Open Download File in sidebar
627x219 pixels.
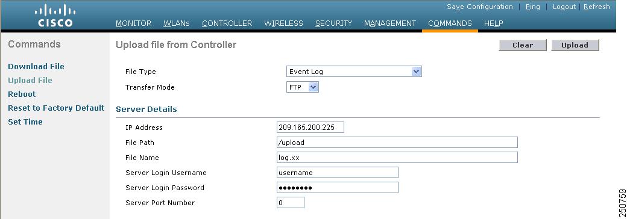pyautogui.click(x=36, y=67)
